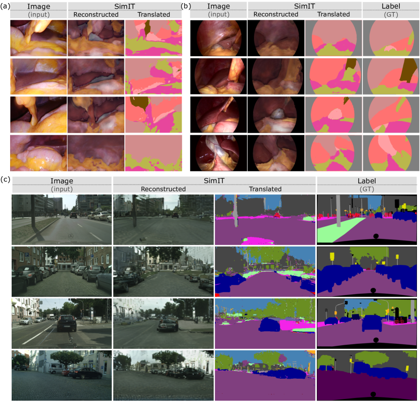
Task: Click the panel (b) label
Action: coord(185,6)
